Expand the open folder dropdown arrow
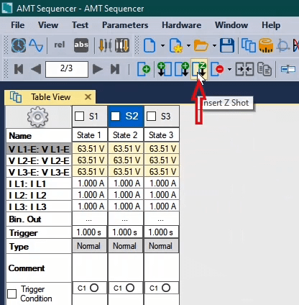Image resolution: width=299 pixels, height=305 pixels. (214, 45)
